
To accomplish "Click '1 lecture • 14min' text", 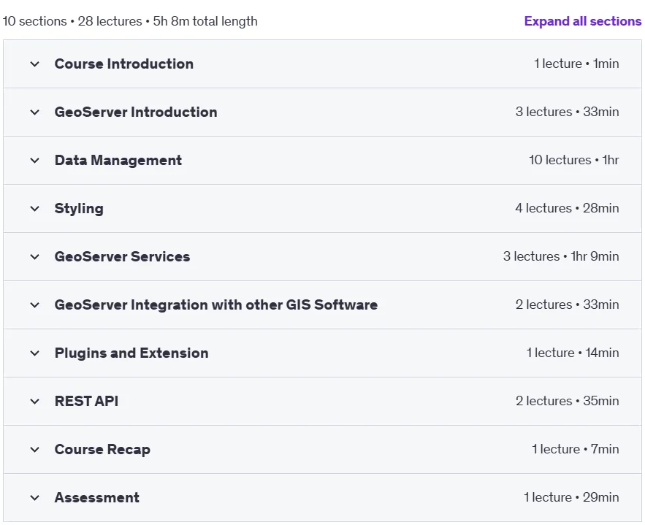I will [573, 353].
